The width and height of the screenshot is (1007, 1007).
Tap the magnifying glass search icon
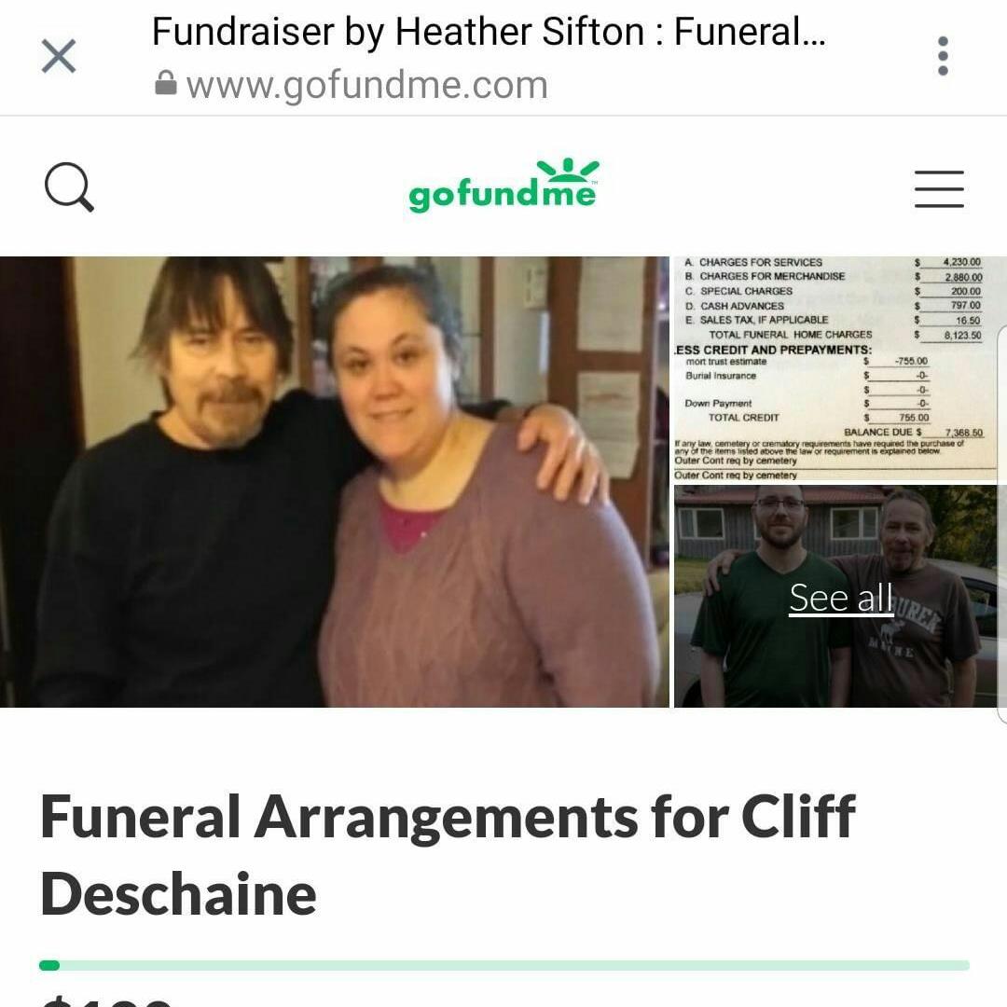tap(69, 187)
